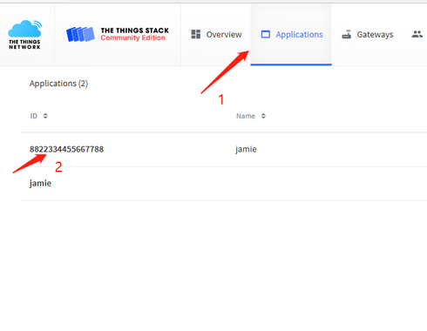Click the ID column header label
Screen dimensions: 427x331
point(34,116)
